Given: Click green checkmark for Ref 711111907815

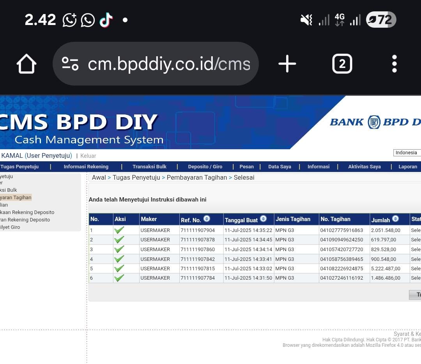Looking at the screenshot, I should 119,268.
